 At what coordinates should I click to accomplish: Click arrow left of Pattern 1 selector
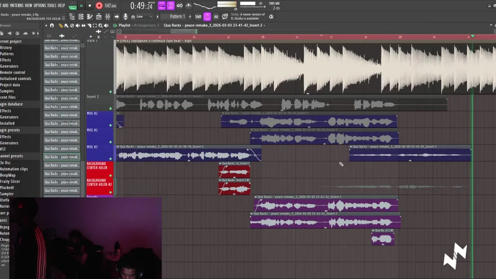click(158, 17)
